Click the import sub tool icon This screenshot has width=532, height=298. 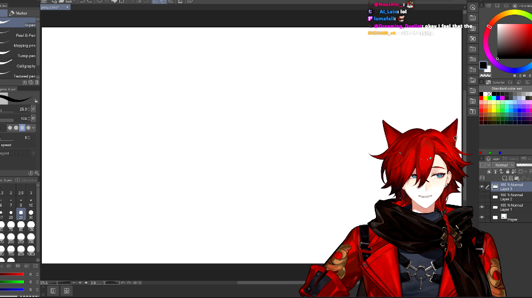[25, 82]
